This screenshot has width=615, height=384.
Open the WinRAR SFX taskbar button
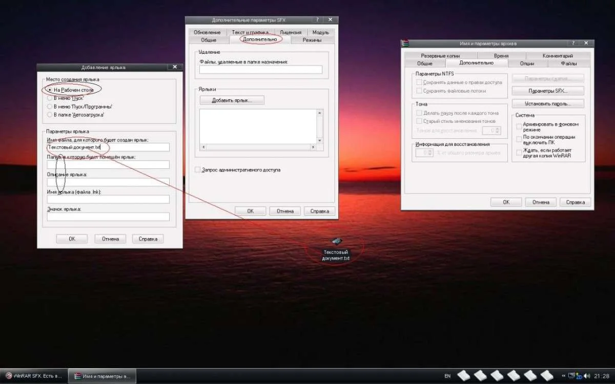tap(33, 375)
